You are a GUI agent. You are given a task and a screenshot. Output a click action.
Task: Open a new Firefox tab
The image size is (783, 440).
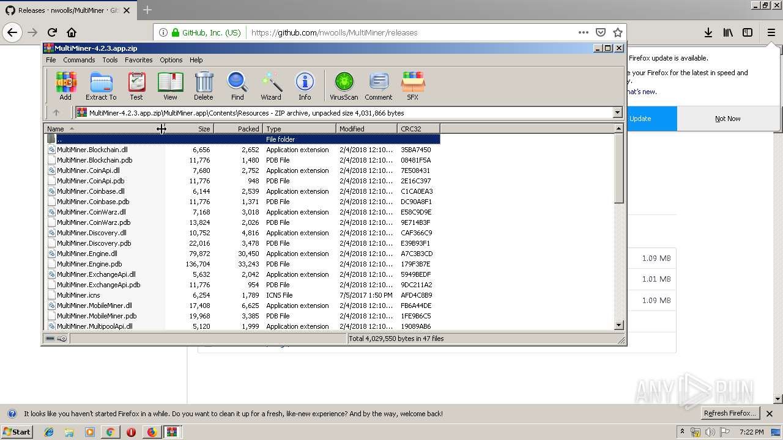point(147,10)
